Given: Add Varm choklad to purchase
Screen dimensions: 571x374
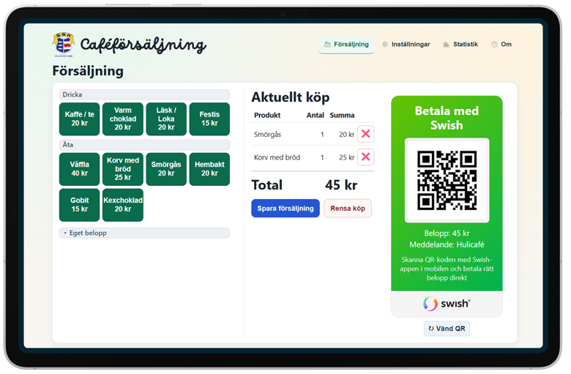Looking at the screenshot, I should click(122, 119).
